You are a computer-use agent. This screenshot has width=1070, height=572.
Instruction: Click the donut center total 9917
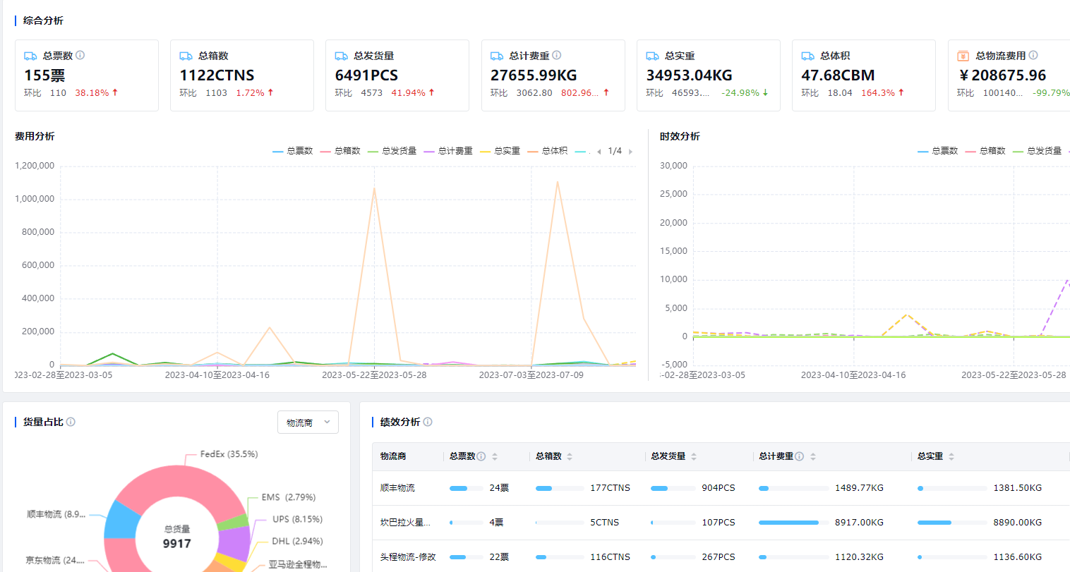pos(176,544)
